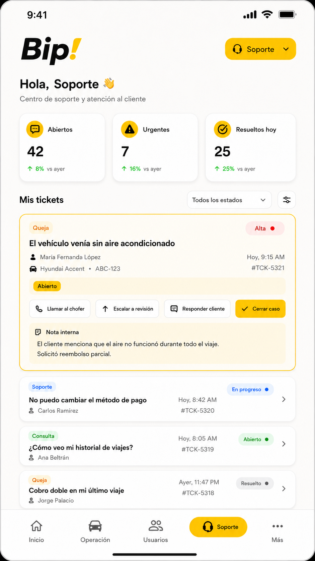This screenshot has height=561, width=315.
Task: Open Usuarios people icon tab
Action: 156,526
